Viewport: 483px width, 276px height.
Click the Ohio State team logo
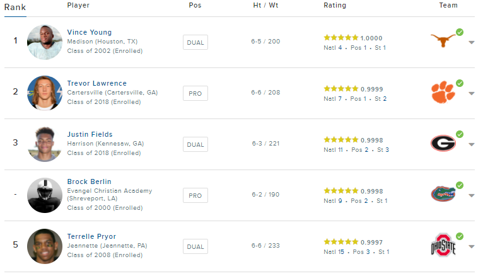point(443,245)
